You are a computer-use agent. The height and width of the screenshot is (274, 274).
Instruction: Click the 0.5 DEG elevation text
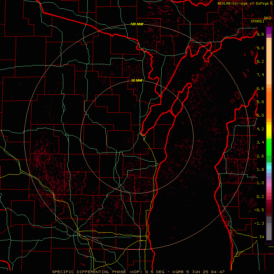pos(155,272)
